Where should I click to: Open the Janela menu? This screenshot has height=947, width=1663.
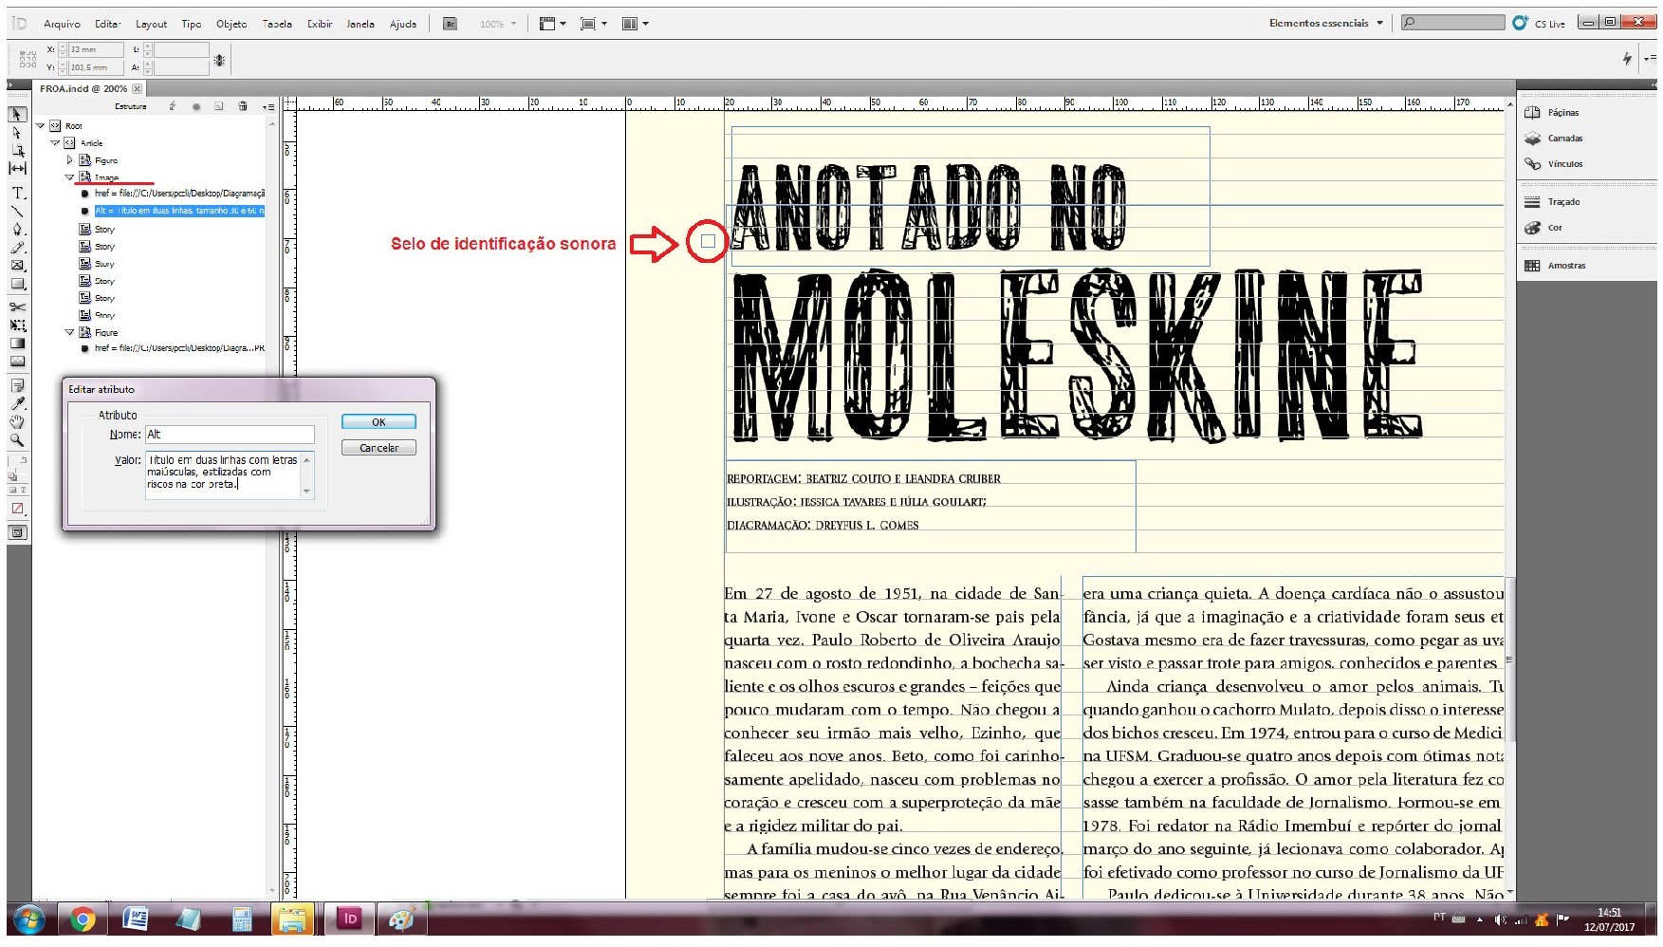(x=360, y=24)
